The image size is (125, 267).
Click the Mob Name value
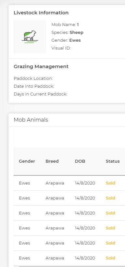click(78, 25)
